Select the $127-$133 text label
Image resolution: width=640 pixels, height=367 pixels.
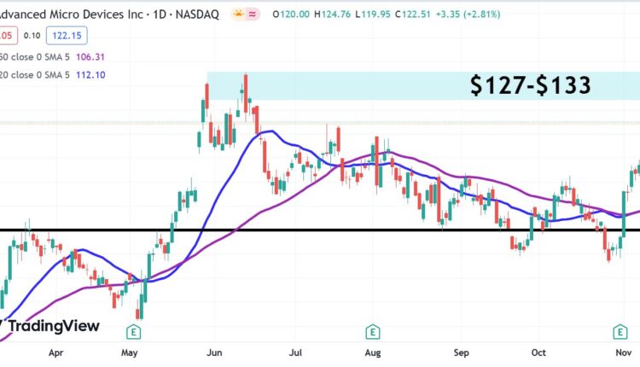point(531,85)
